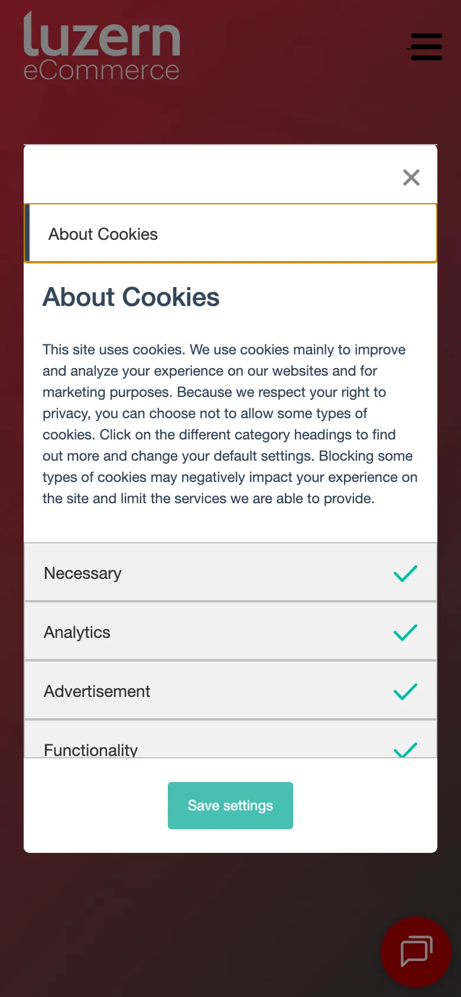Screen dimensions: 461x997
Task: Open the chat bubble widget
Action: pyautogui.click(x=416, y=952)
